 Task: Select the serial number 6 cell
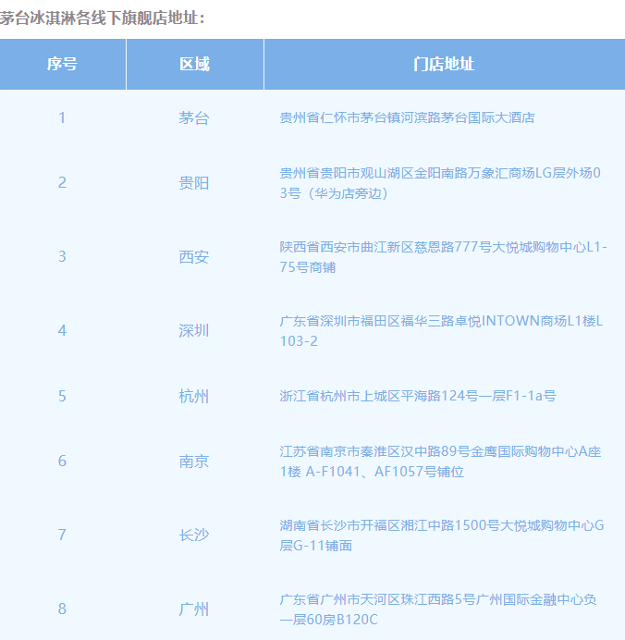coord(62,462)
